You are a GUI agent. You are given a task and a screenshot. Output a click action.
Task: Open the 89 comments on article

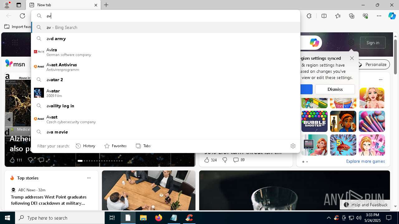click(x=239, y=160)
